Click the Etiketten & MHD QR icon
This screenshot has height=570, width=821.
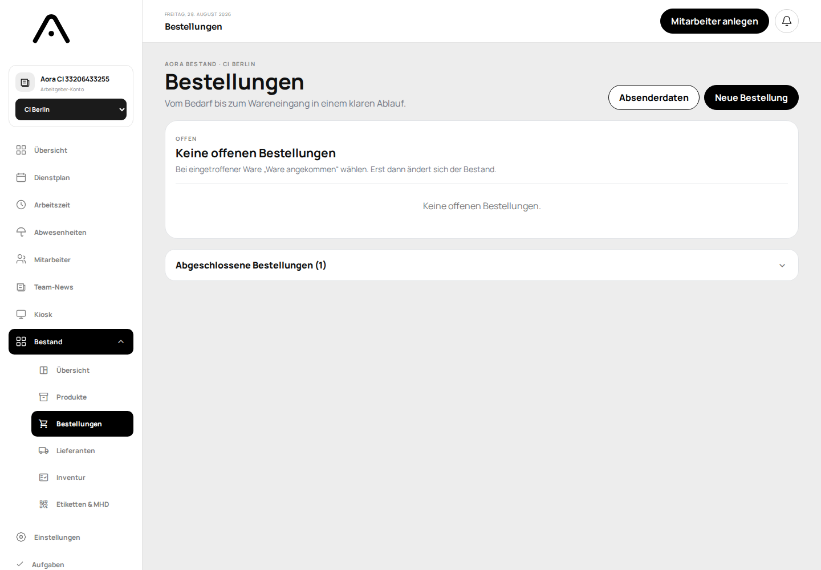[43, 504]
